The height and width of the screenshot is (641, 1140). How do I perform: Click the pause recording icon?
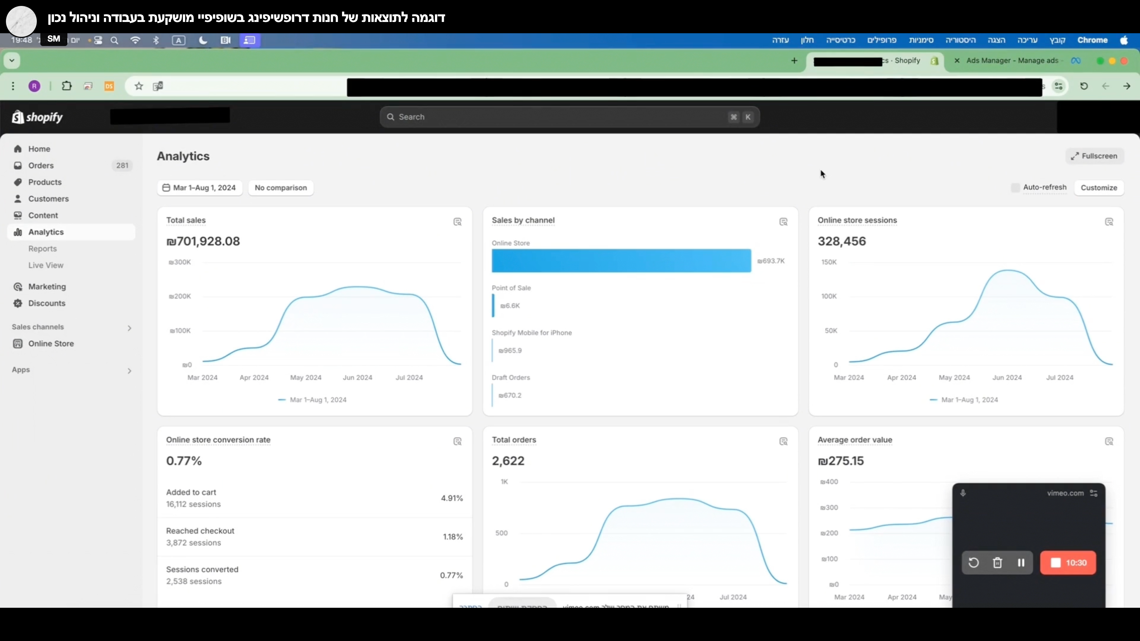(x=1021, y=563)
